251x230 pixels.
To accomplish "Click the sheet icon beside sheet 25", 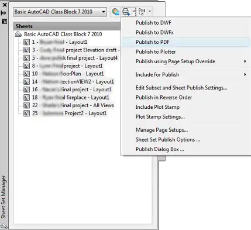I will point(26,114).
